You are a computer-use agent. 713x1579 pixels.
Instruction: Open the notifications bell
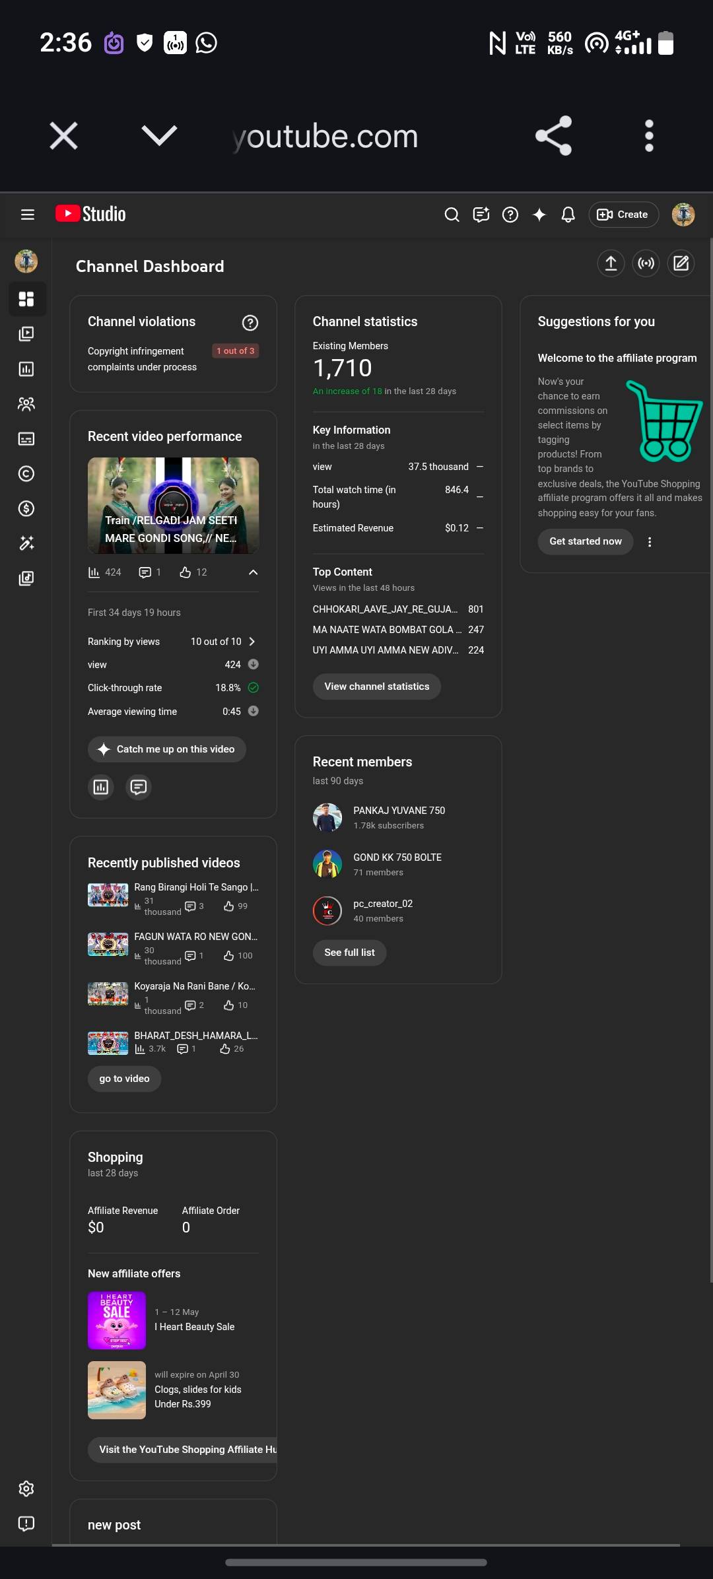[x=568, y=215]
